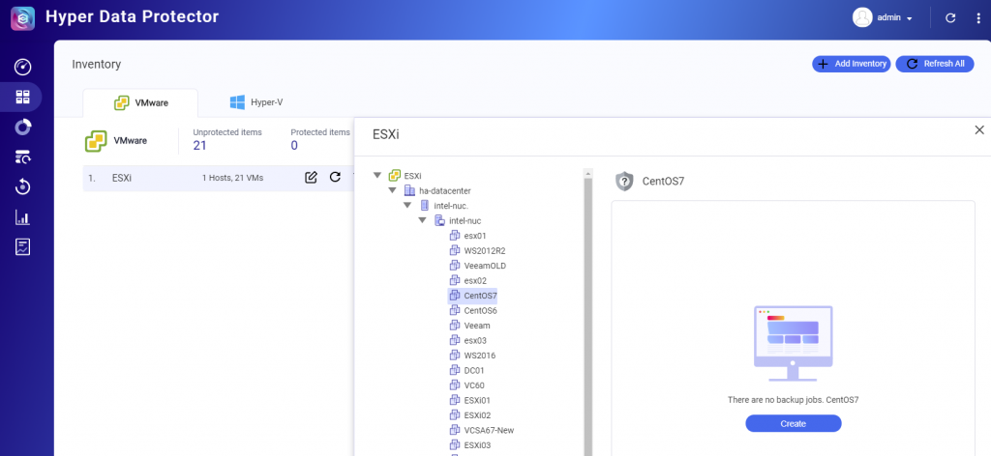Select the esx03 VM in tree
The image size is (991, 456).
[x=475, y=341]
